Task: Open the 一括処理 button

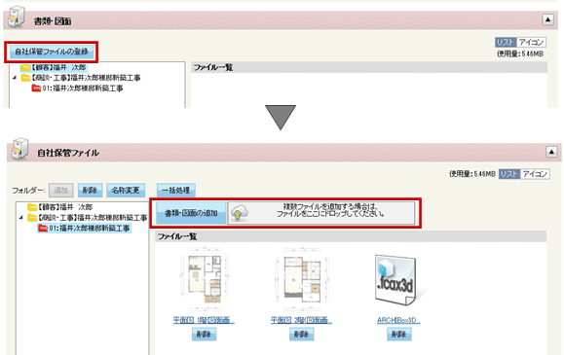Action: (x=176, y=190)
